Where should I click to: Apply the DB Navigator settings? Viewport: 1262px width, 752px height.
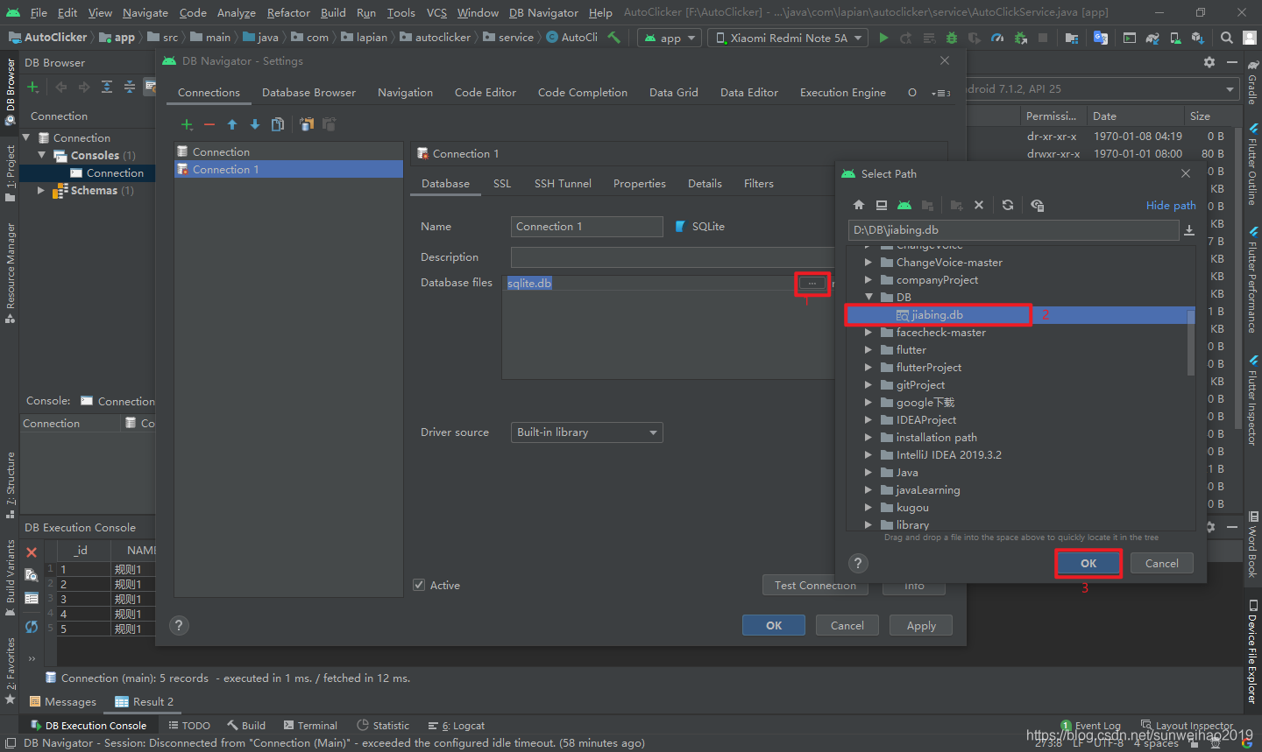(x=921, y=625)
